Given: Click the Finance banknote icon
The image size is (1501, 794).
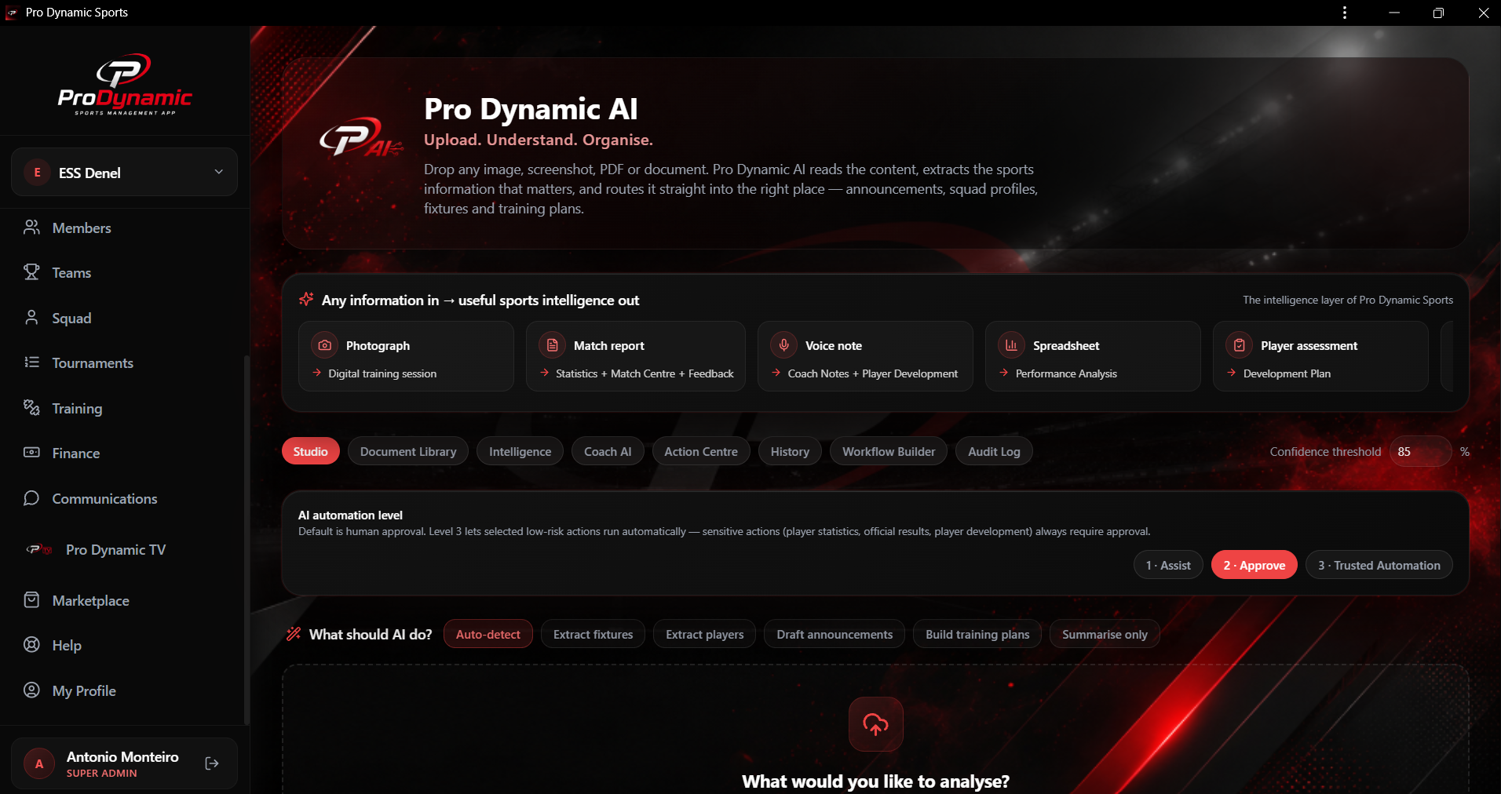Looking at the screenshot, I should (31, 453).
